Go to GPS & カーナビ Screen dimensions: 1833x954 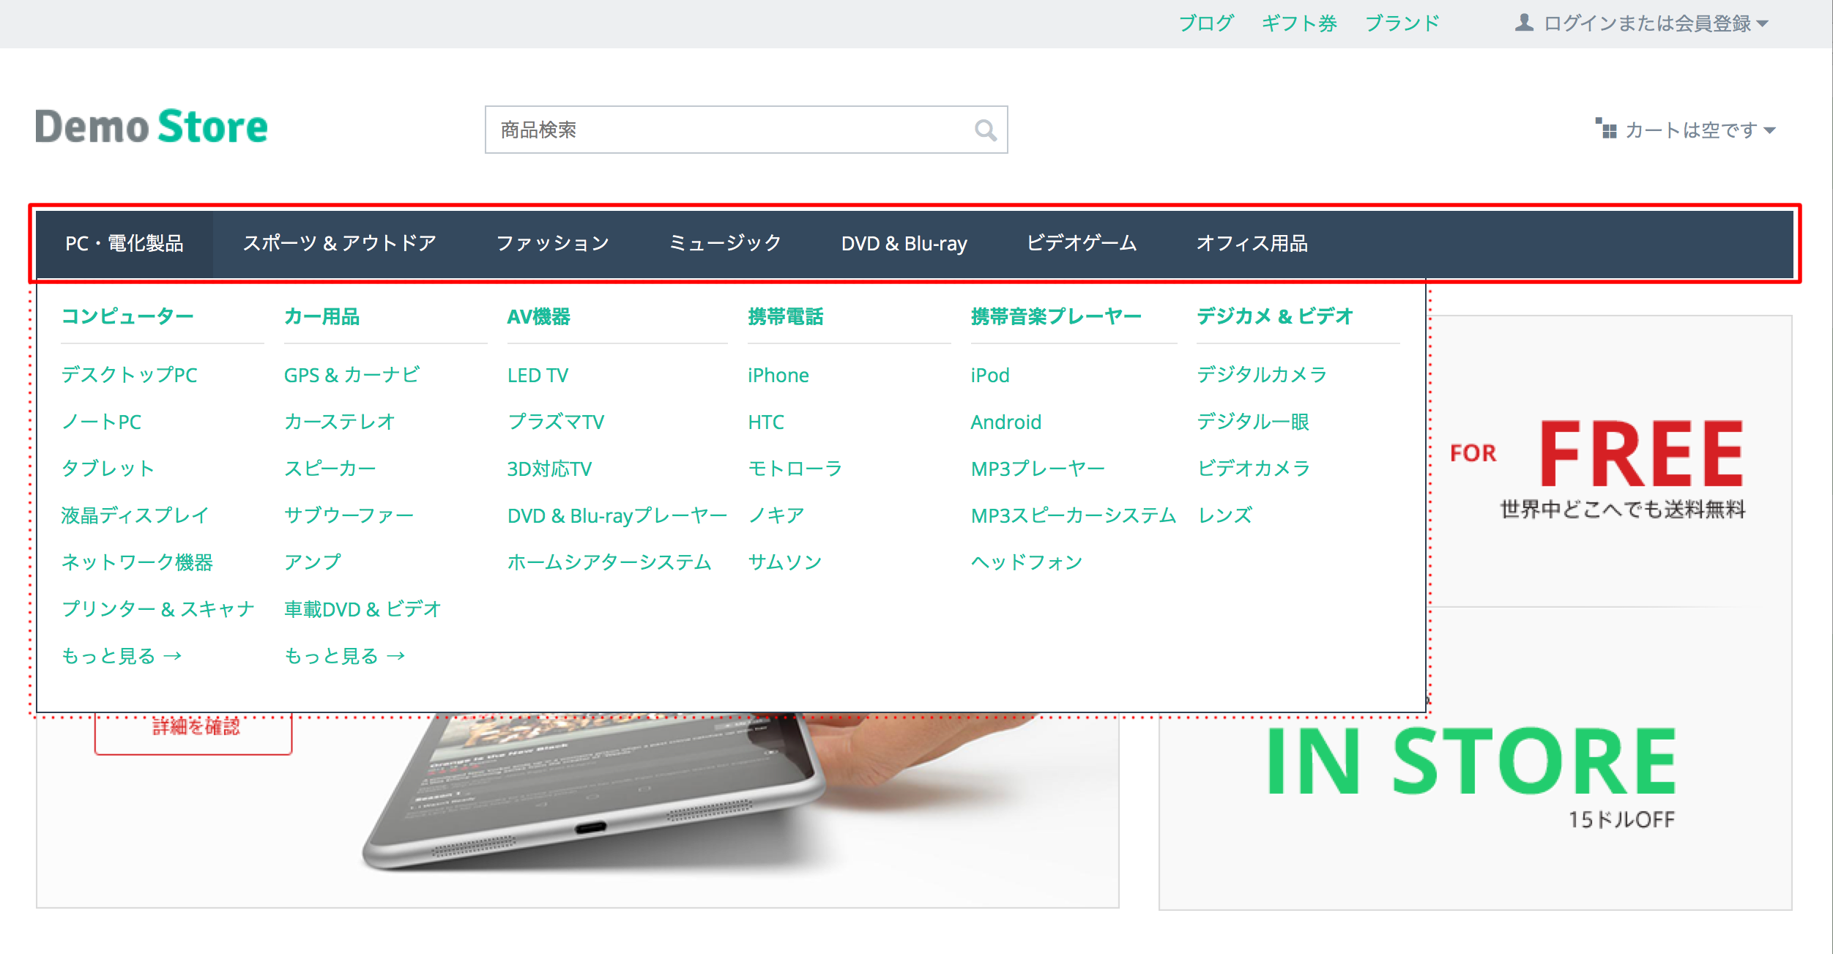[352, 376]
